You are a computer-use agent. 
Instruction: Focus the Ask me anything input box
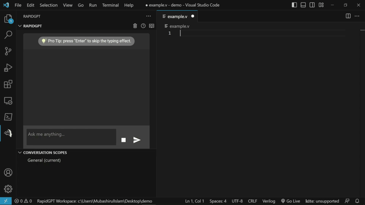coord(71,137)
